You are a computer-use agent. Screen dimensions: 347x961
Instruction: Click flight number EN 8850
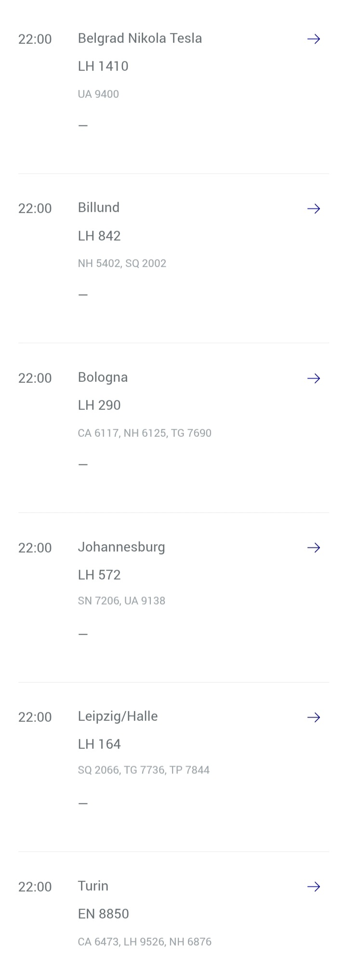(103, 914)
